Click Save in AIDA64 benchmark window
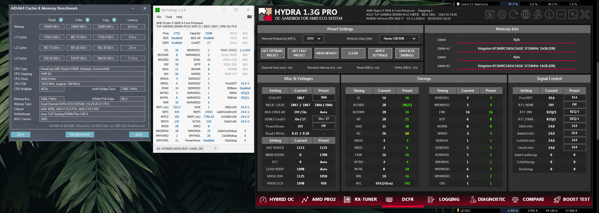Viewport: 599px width, 213px height. pyautogui.click(x=21, y=134)
